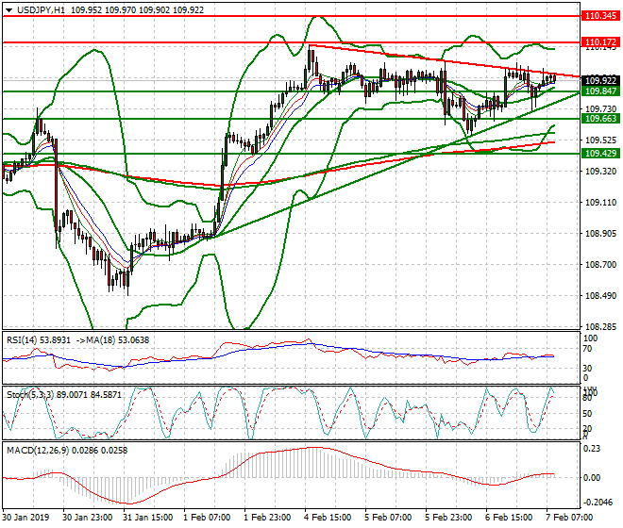Select the 109.847 green support price label
623x528 pixels.
pos(600,91)
